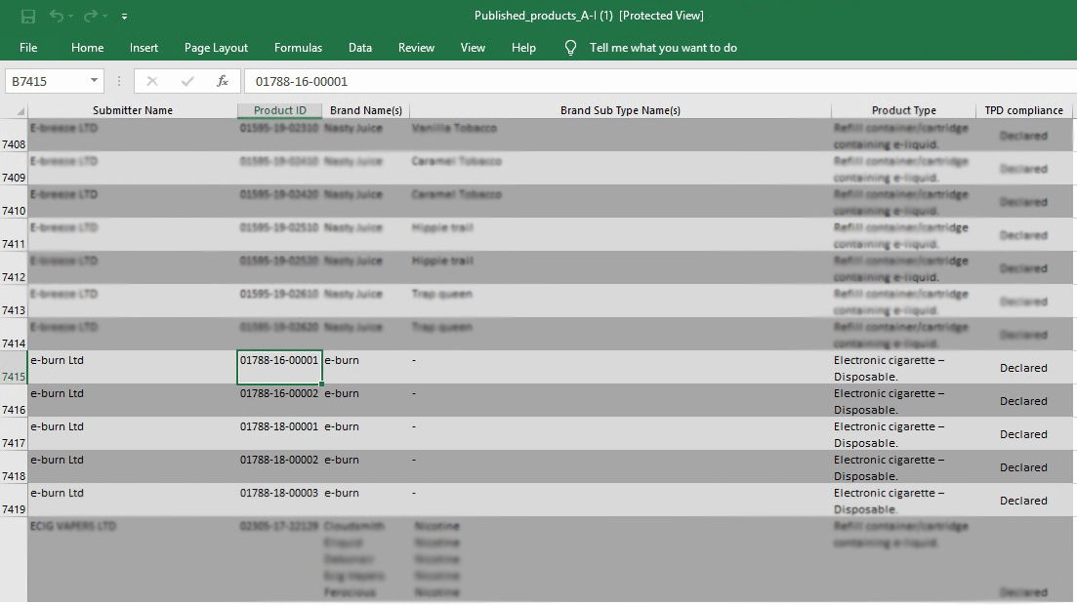Select the TPD compliance column header
The width and height of the screenshot is (1077, 605).
click(1023, 110)
